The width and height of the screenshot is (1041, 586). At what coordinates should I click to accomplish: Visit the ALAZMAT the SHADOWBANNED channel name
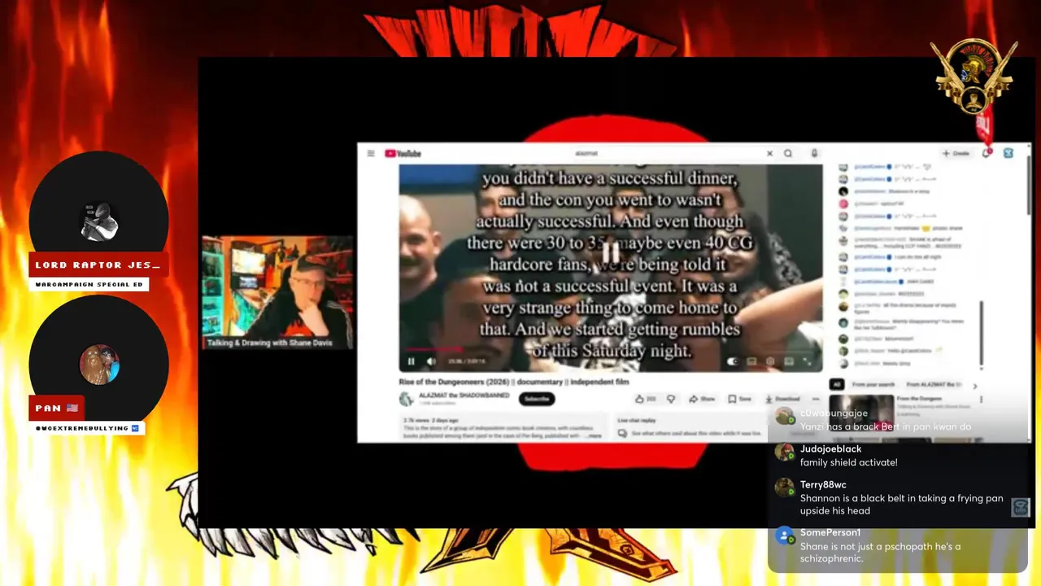tap(464, 396)
